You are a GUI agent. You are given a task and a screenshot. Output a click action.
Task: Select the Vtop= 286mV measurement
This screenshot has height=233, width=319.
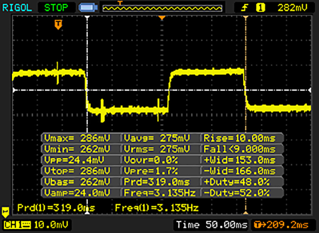(x=77, y=171)
